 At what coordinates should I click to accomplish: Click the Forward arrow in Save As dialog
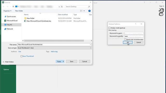pyautogui.click(x=8, y=6)
